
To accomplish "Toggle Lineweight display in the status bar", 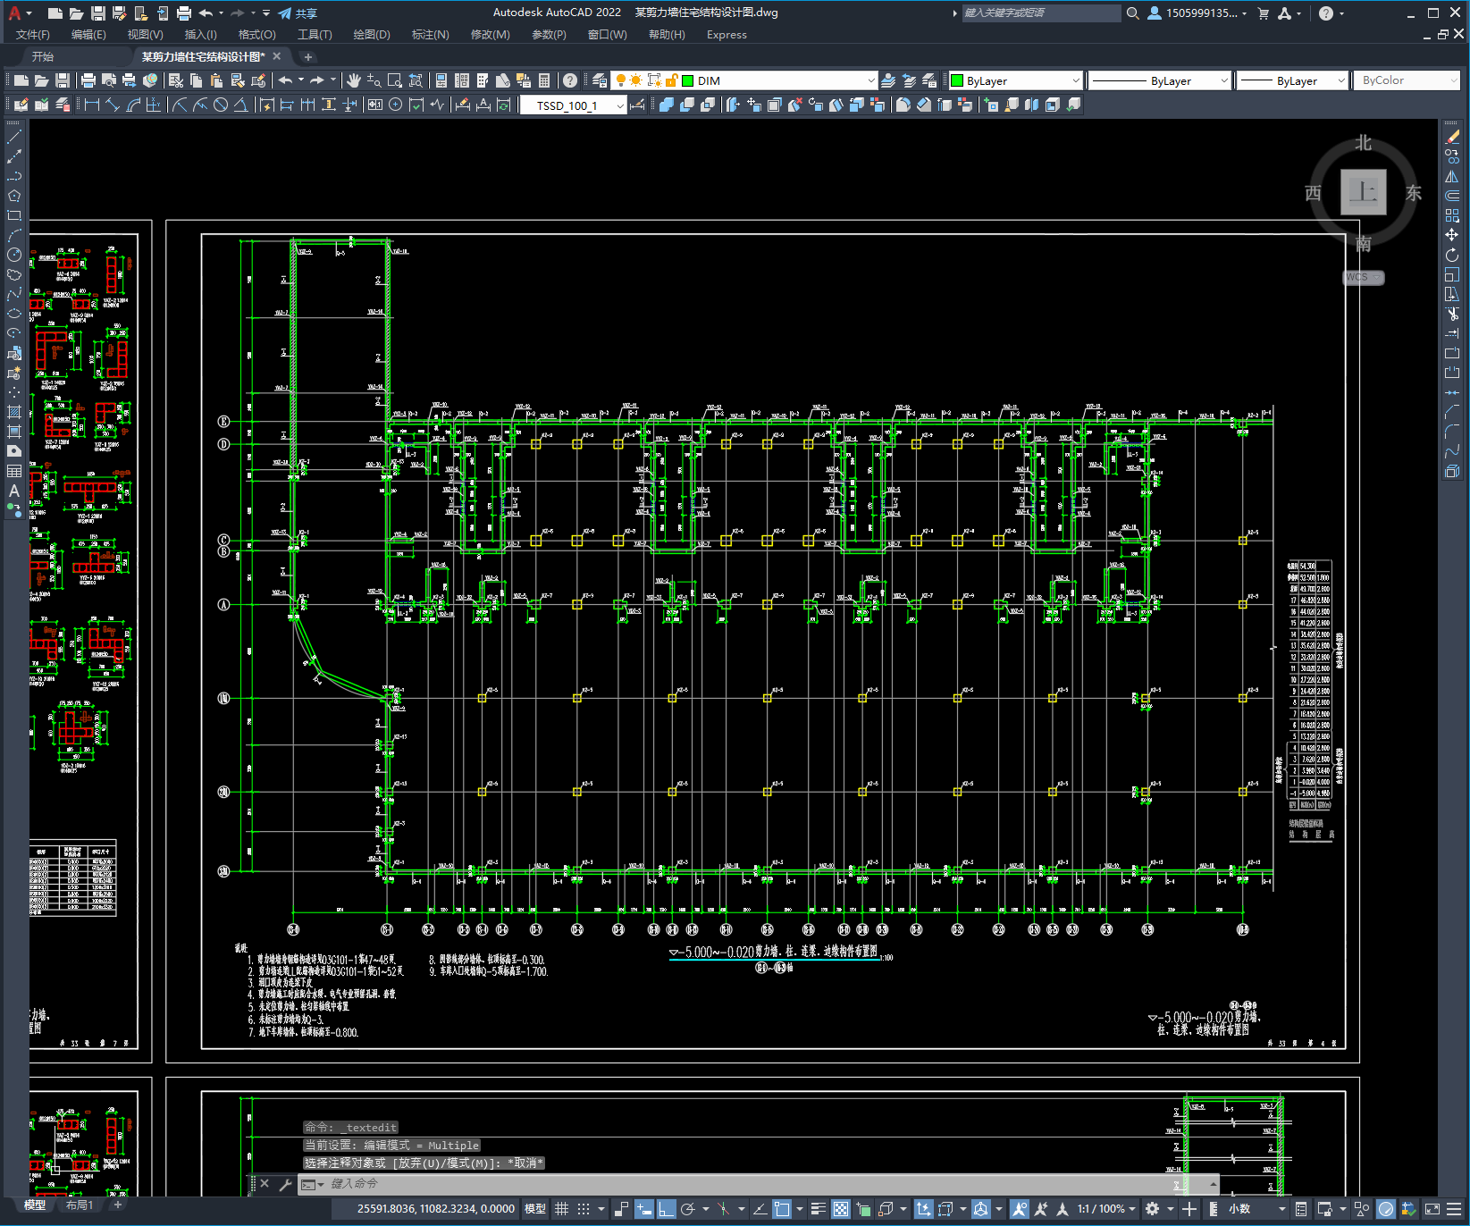I will (x=818, y=1209).
